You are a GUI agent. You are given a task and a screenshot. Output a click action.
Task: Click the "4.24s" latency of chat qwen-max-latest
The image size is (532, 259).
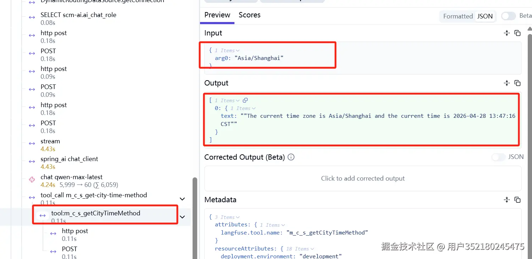tap(48, 185)
